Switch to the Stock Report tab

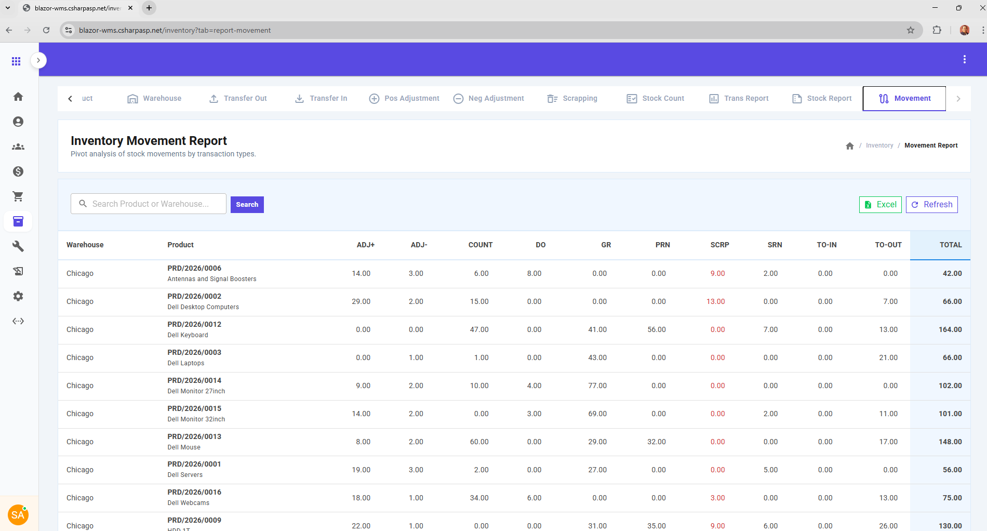coord(822,99)
